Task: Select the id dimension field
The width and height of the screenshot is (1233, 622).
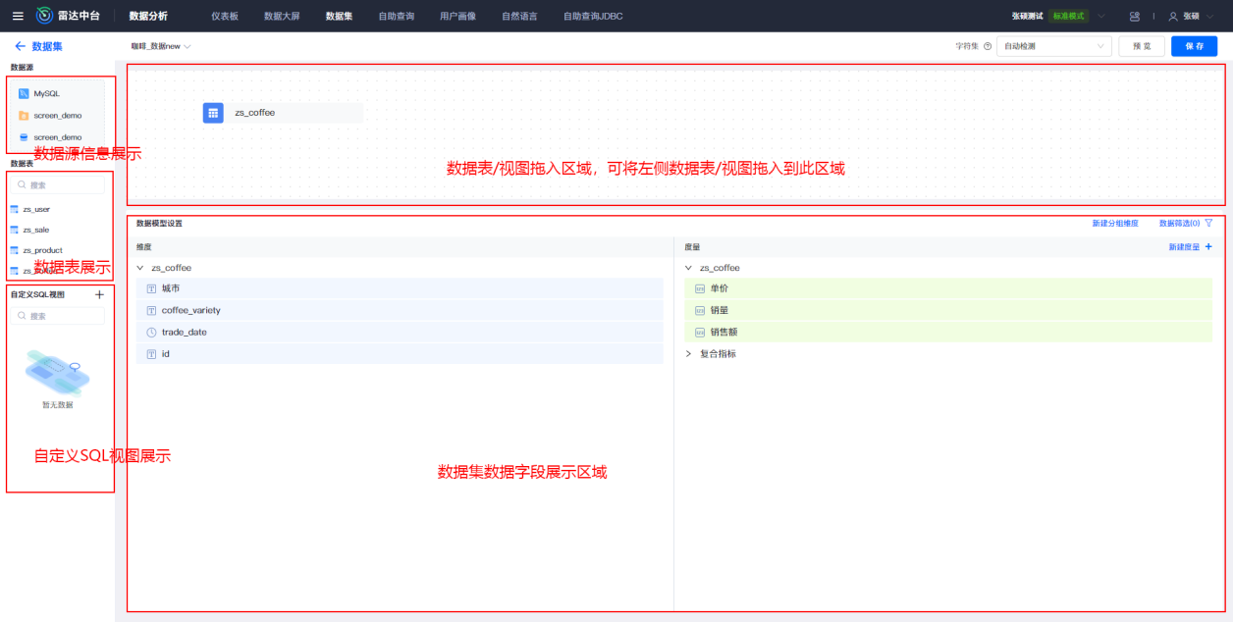Action: tap(400, 354)
